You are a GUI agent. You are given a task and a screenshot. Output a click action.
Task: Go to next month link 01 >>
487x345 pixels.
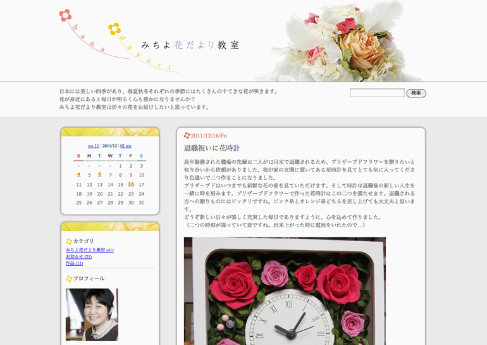pyautogui.click(x=126, y=146)
